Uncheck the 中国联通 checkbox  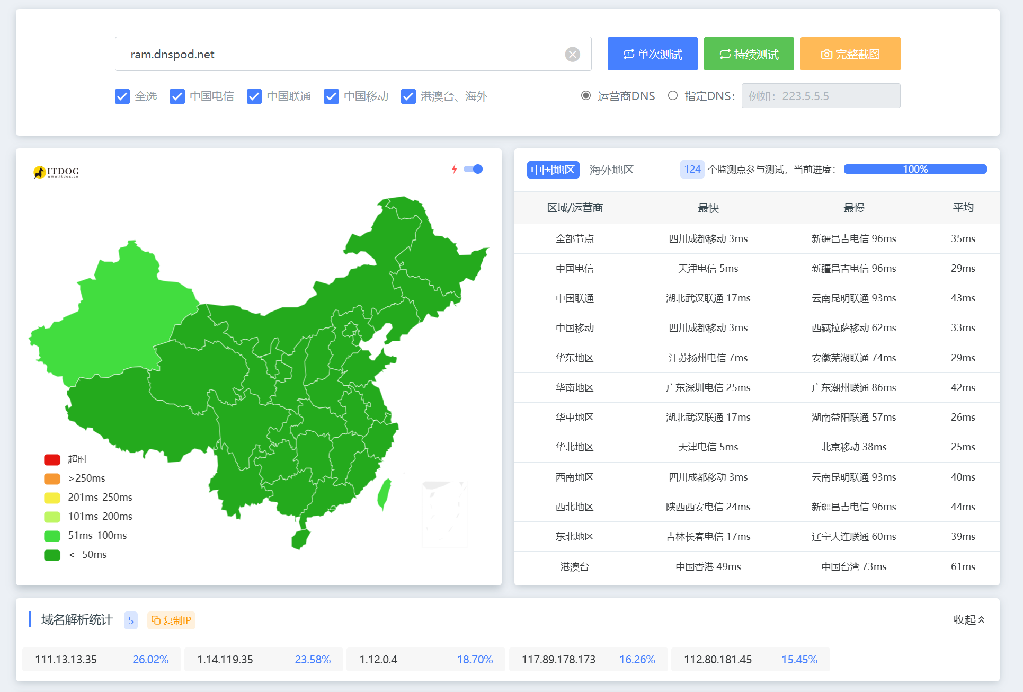pos(254,96)
